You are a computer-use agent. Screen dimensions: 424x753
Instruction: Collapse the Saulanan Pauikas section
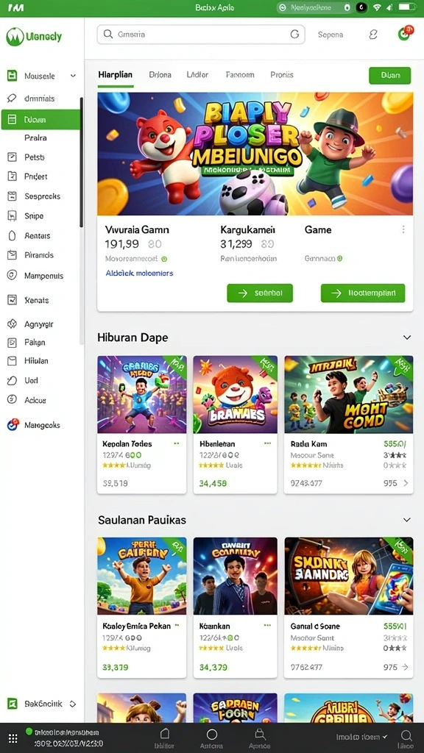point(406,520)
